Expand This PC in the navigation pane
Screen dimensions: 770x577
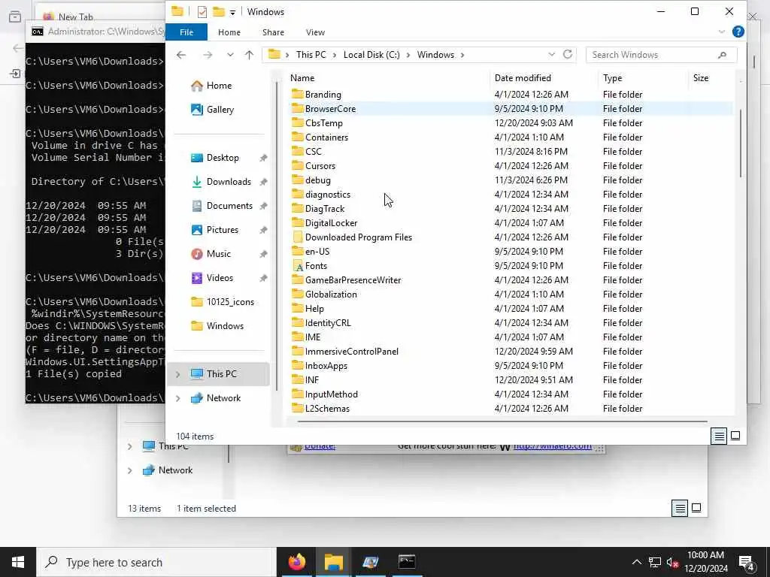(x=177, y=374)
